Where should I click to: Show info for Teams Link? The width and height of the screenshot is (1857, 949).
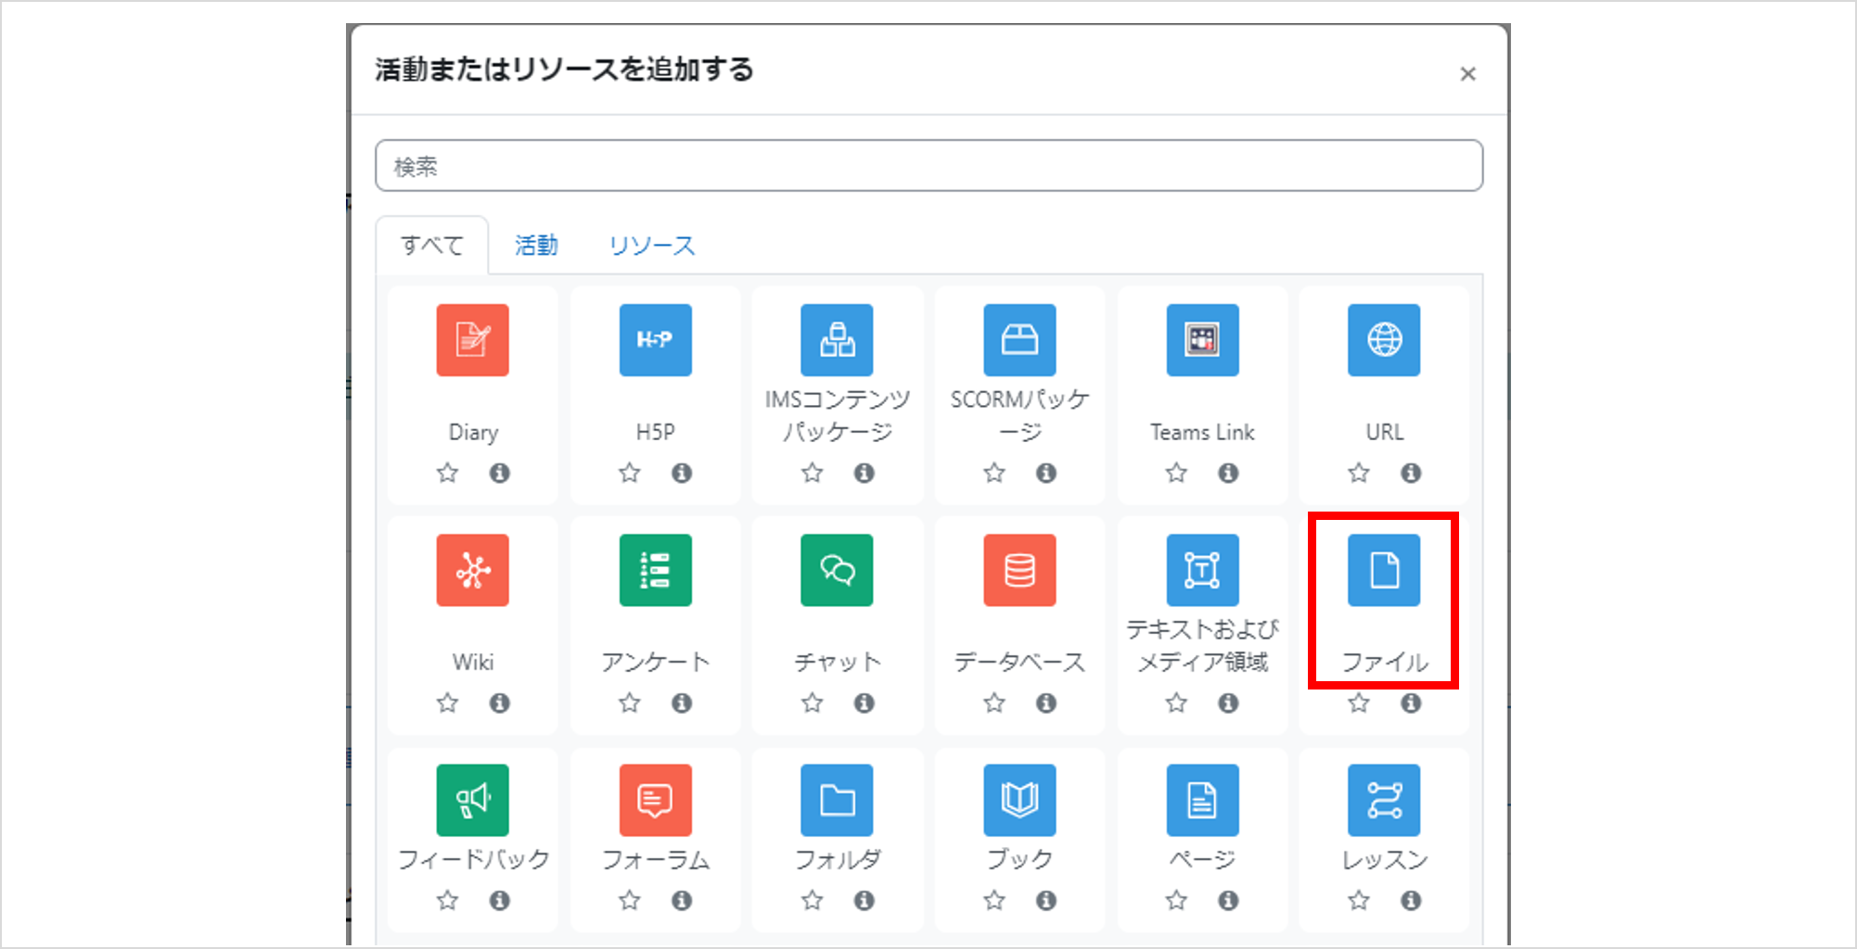(1228, 473)
